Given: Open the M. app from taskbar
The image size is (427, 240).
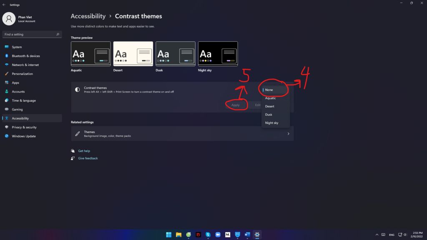Looking at the screenshot, I should [228, 235].
